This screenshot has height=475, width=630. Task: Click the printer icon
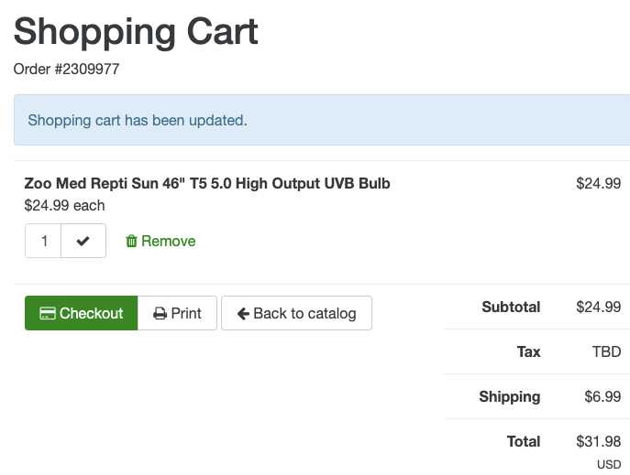point(160,313)
